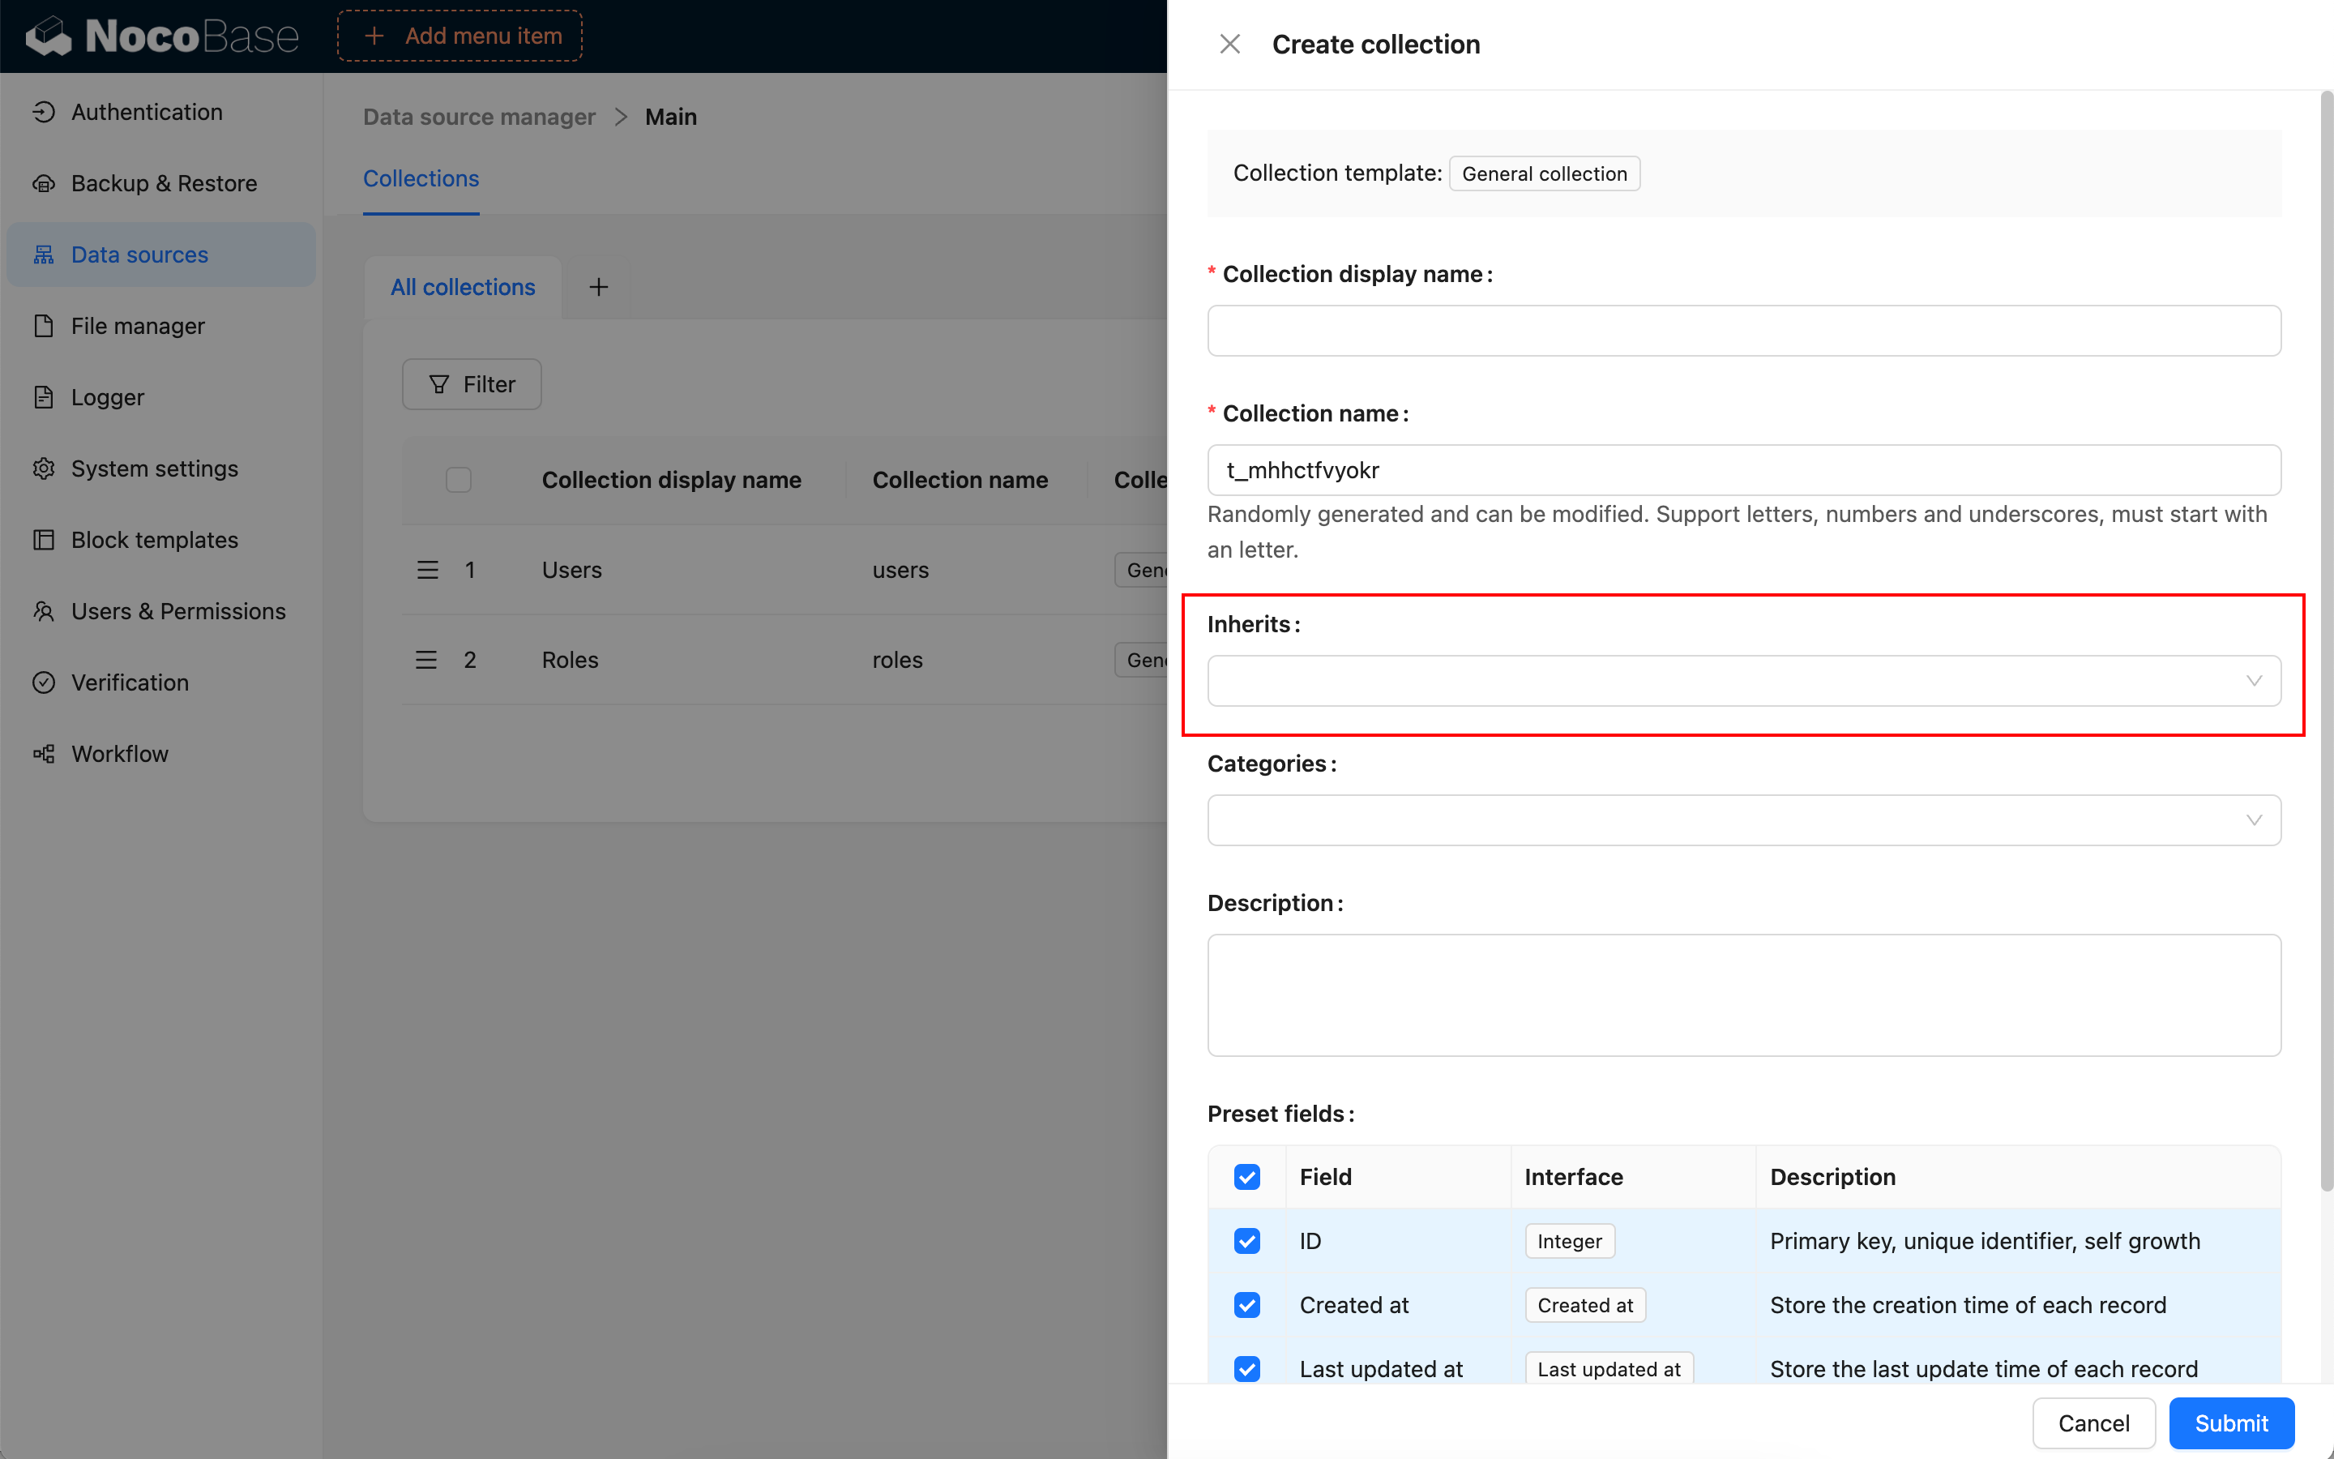Uncheck the ID preset field checkbox
The height and width of the screenshot is (1459, 2334).
[x=1246, y=1241]
